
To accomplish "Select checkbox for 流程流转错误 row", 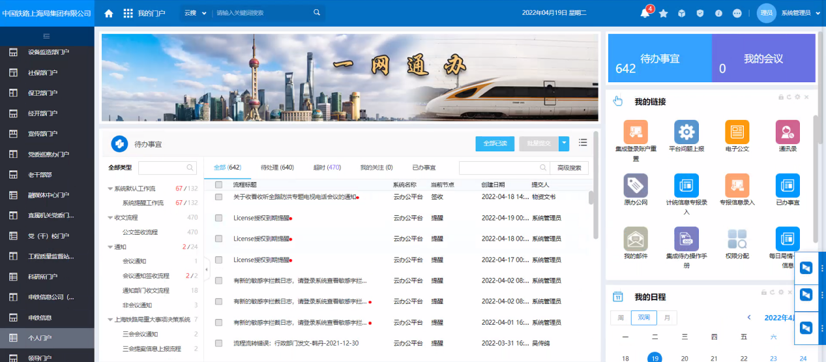I will 218,343.
